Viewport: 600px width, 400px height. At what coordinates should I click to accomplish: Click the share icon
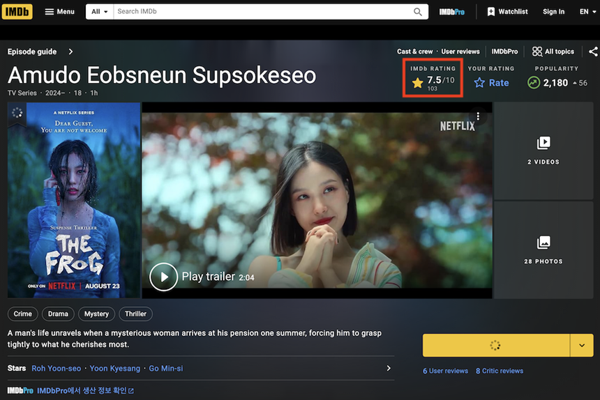tap(594, 52)
